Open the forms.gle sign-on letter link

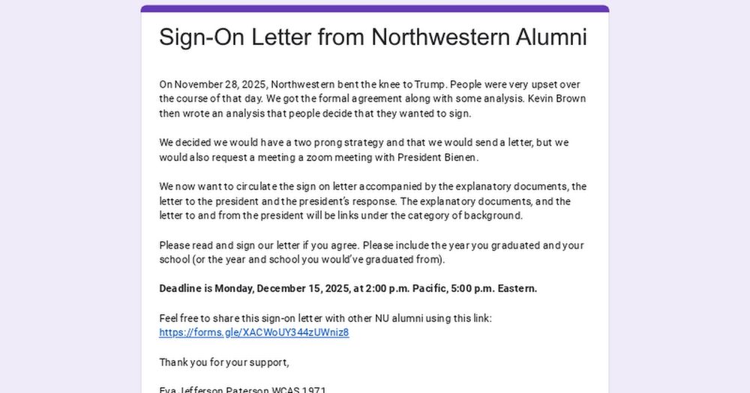click(x=253, y=332)
